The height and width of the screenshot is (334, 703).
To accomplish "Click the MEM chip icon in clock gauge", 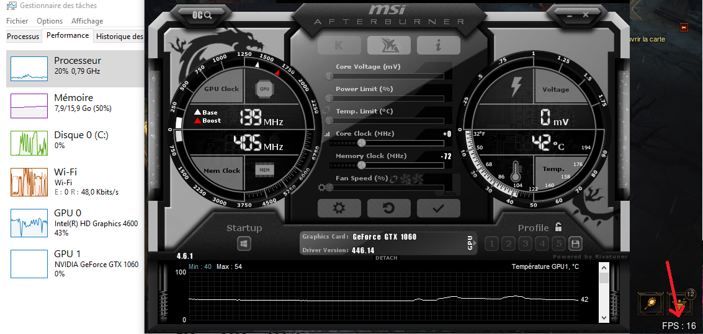I will [264, 170].
